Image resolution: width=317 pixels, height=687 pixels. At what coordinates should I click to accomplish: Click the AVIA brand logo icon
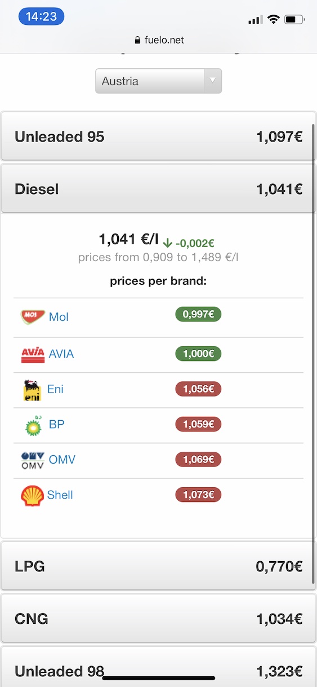[x=33, y=354]
